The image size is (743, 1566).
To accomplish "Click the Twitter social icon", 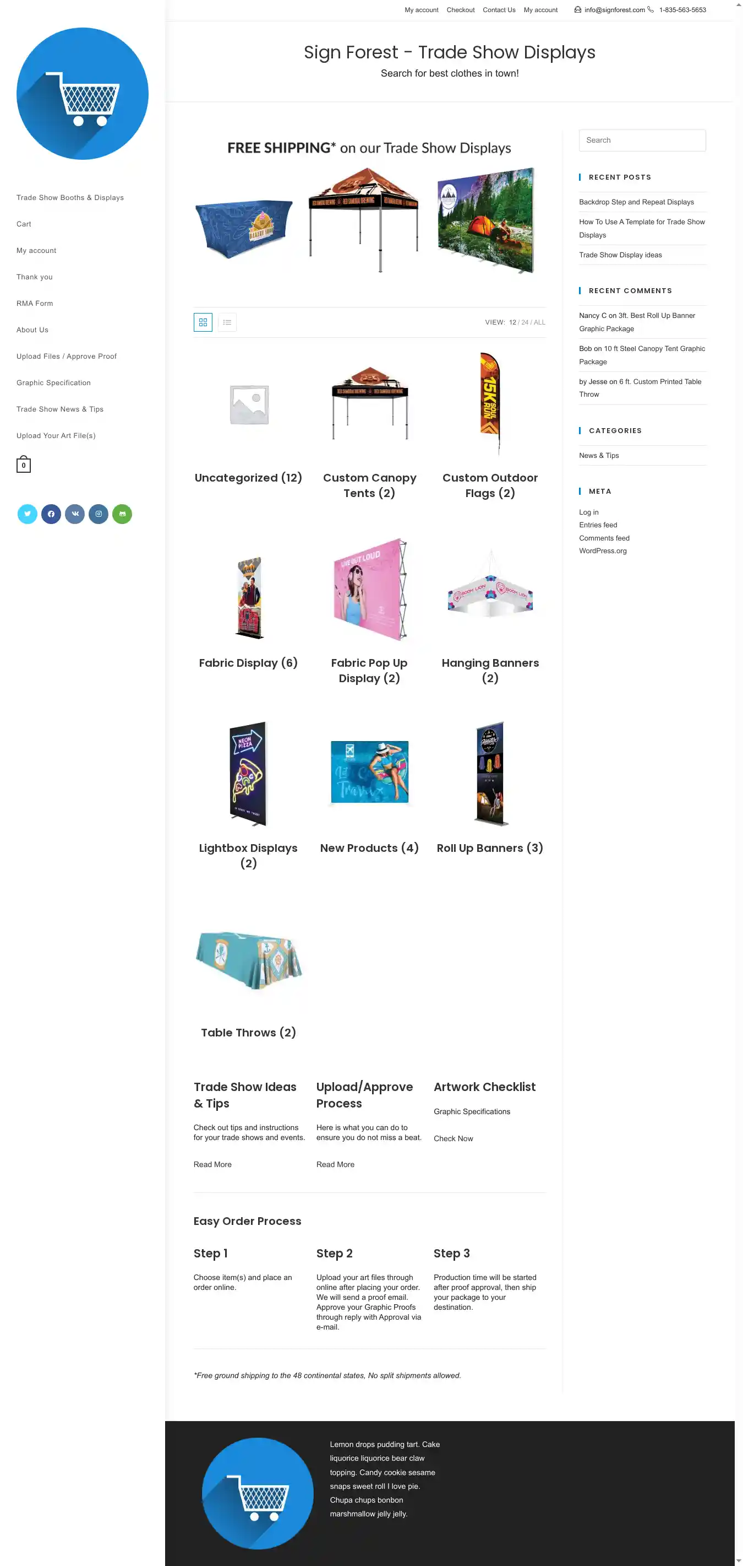I will [x=28, y=514].
